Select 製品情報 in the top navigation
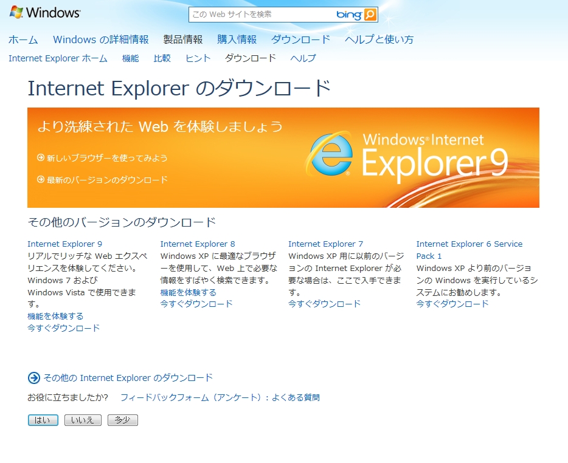 click(183, 39)
